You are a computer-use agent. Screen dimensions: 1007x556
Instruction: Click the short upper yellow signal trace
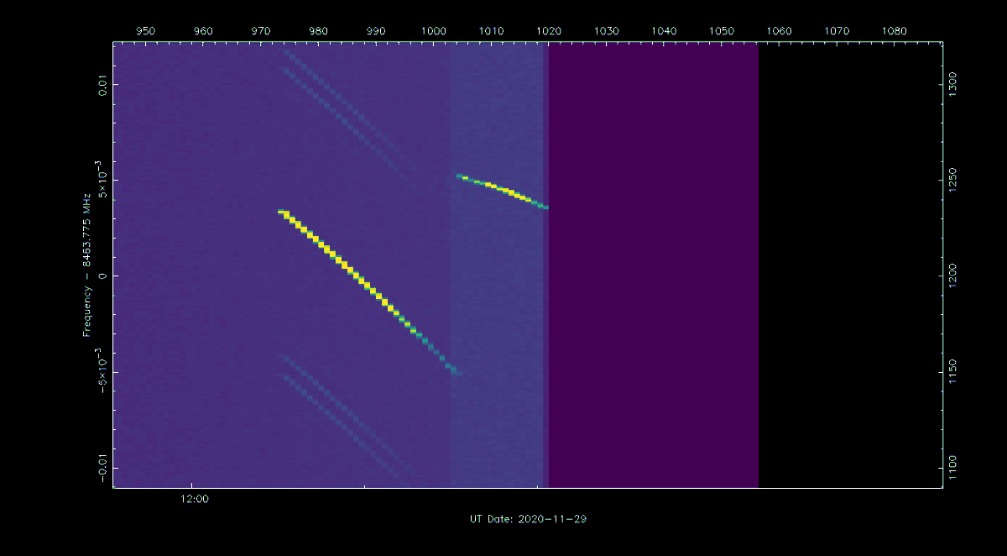click(502, 191)
